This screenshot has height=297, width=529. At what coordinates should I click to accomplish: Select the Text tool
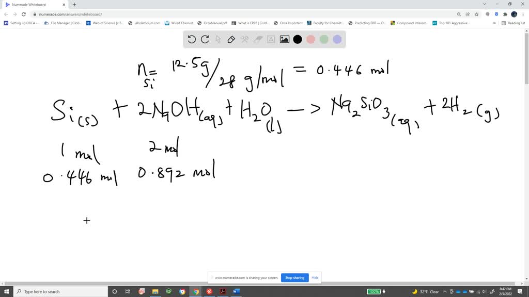(271, 39)
